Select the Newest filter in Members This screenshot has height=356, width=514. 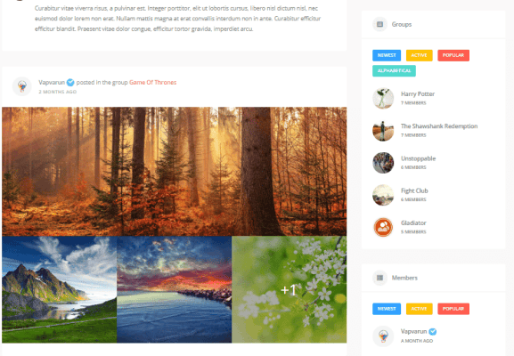pyautogui.click(x=387, y=309)
